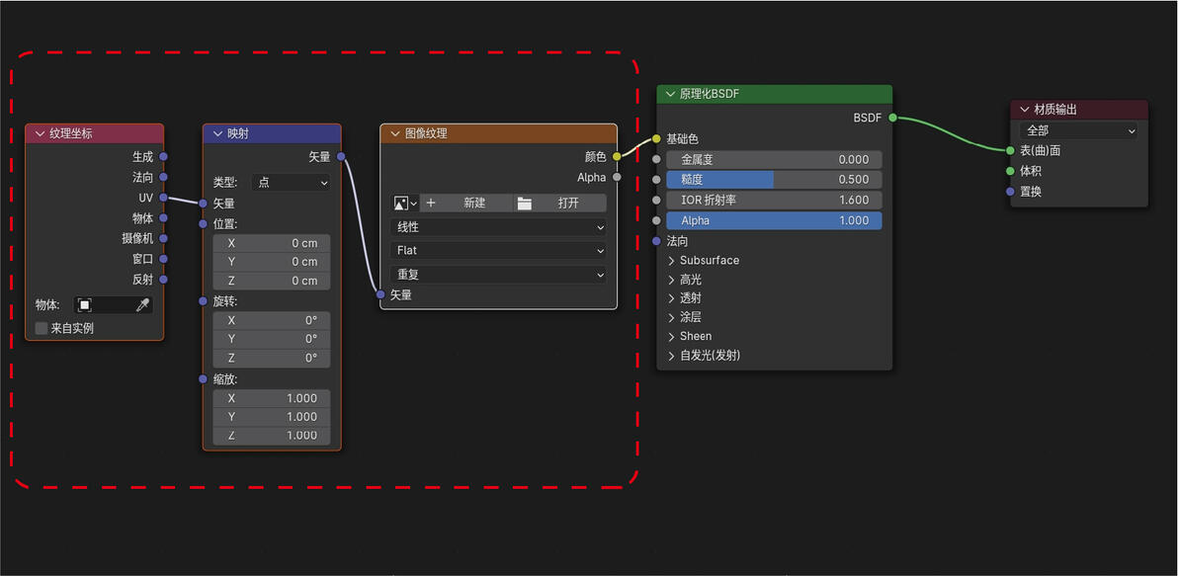Click the 法向 socket on 原理化BSDF
Screen dimensions: 1178x576
[x=656, y=241]
